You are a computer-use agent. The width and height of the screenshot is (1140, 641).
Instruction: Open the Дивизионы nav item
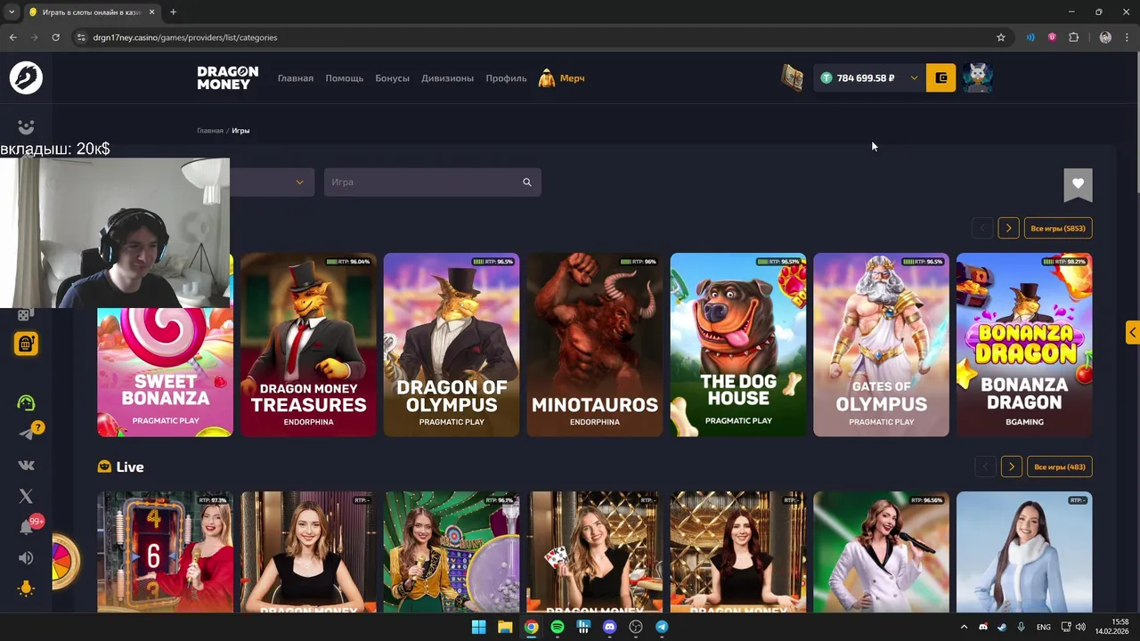pyautogui.click(x=448, y=78)
